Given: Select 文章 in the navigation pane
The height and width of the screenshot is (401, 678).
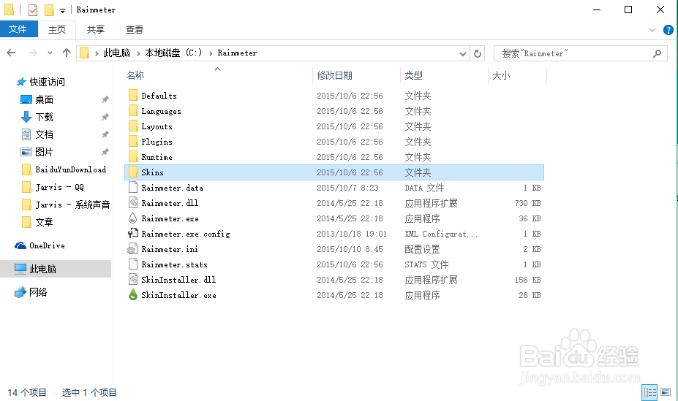Looking at the screenshot, I should tap(44, 222).
